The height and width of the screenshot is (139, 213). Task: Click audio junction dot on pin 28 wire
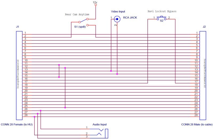pos(34,117)
